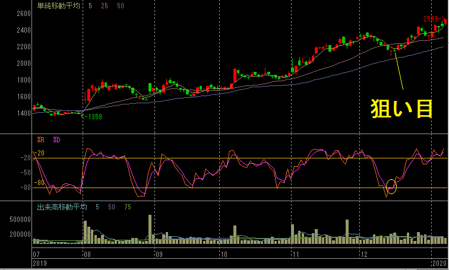Click the 1358 low price marker

click(x=93, y=117)
